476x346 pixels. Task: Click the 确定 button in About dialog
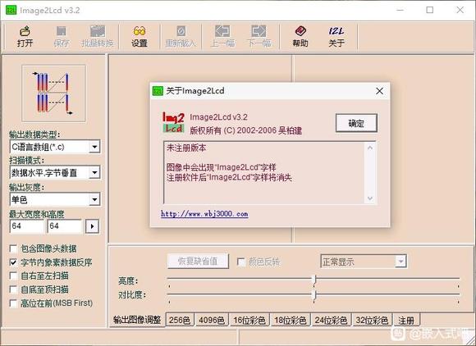[356, 123]
